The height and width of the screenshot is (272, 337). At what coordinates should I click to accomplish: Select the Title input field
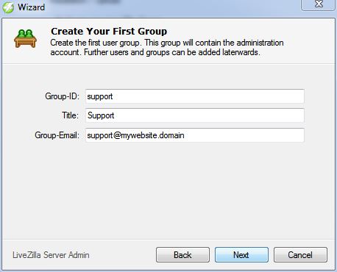pos(195,115)
